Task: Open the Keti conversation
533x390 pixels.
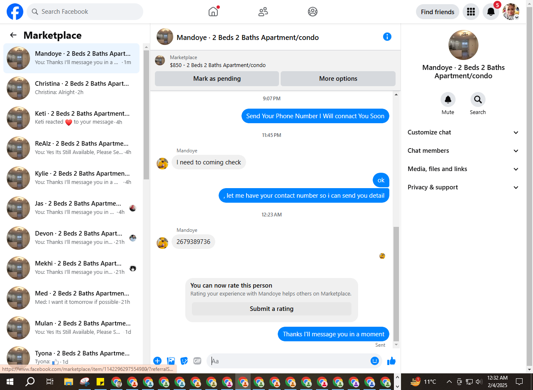Action: pos(72,118)
